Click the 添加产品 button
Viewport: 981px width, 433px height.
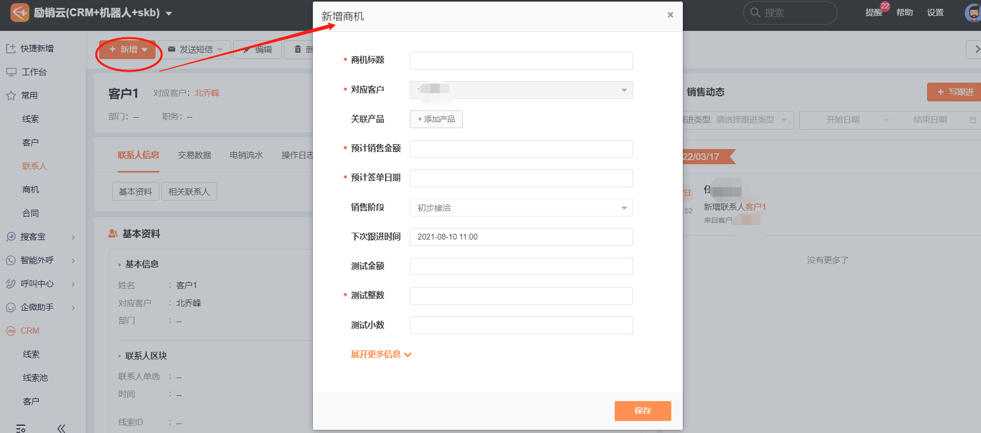tap(436, 119)
